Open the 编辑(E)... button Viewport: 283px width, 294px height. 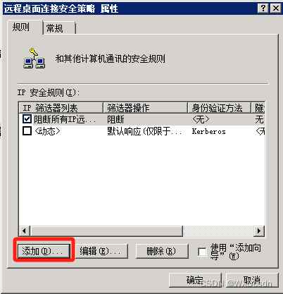tap(101, 251)
